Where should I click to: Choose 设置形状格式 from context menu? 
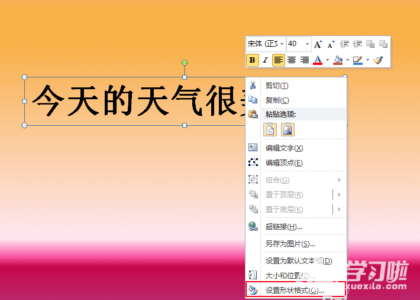295,290
